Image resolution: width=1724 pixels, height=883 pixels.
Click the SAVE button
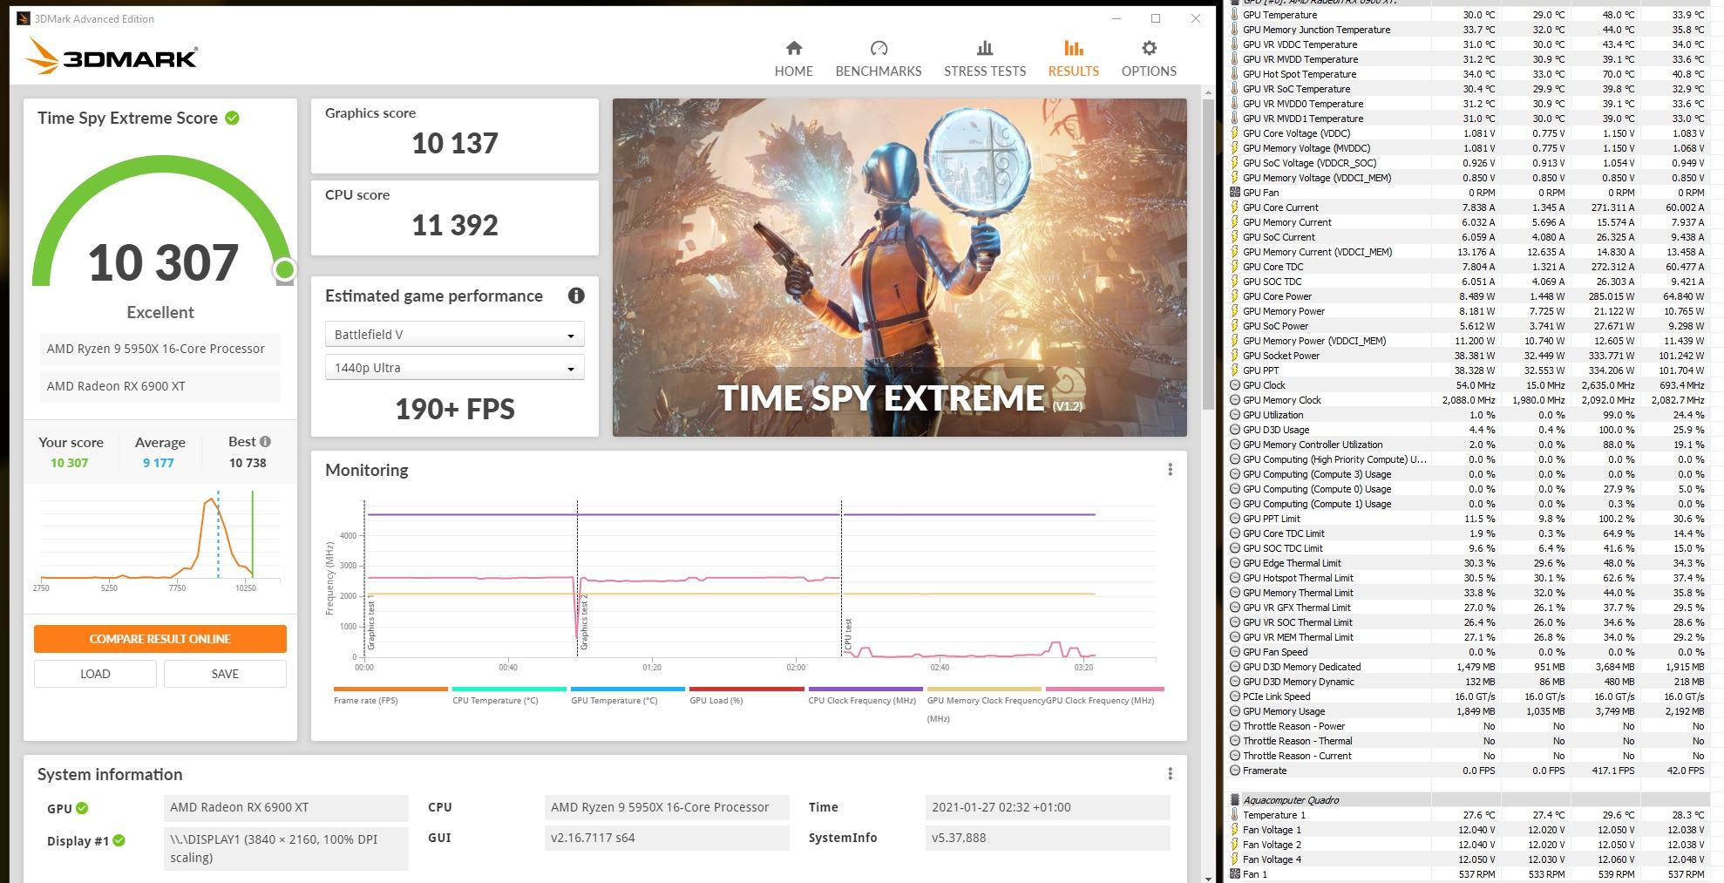point(225,674)
